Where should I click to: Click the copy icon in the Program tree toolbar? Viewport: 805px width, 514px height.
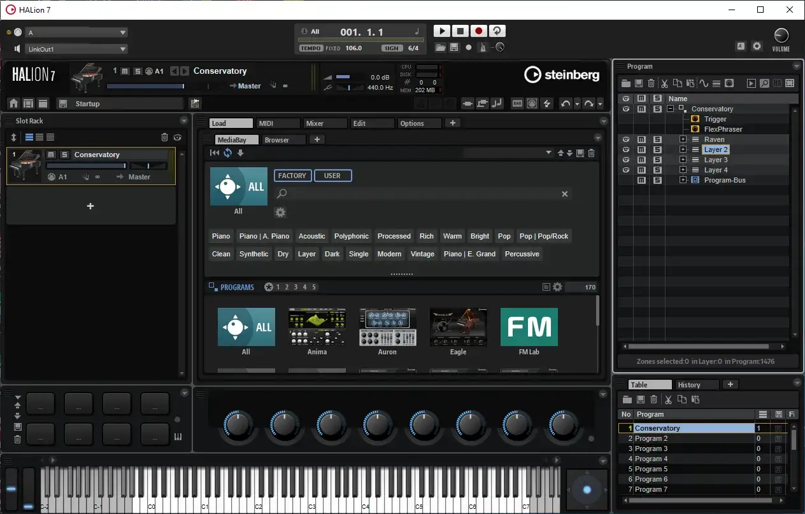point(678,83)
